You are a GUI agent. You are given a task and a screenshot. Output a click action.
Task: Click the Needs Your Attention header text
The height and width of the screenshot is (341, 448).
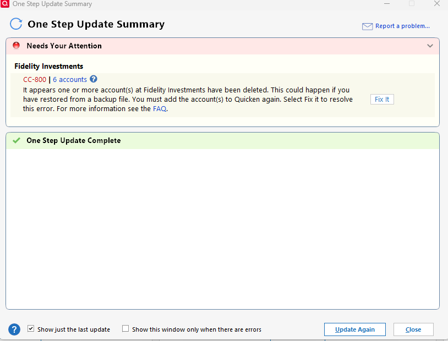[64, 46]
